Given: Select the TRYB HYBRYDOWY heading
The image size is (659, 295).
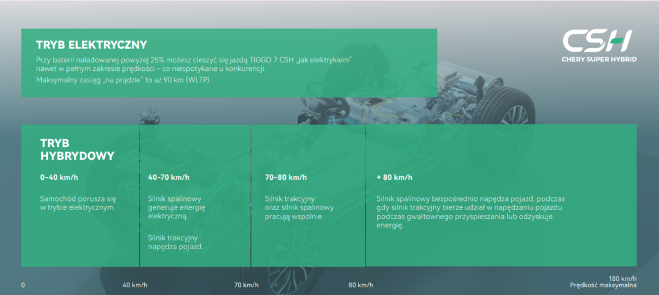Looking at the screenshot, I should [x=77, y=149].
